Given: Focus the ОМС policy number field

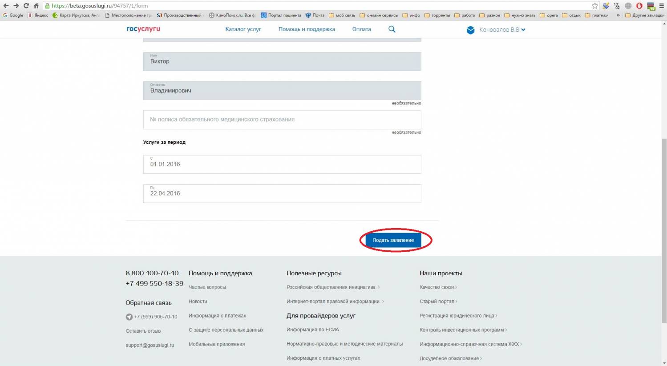Looking at the screenshot, I should pos(282,120).
